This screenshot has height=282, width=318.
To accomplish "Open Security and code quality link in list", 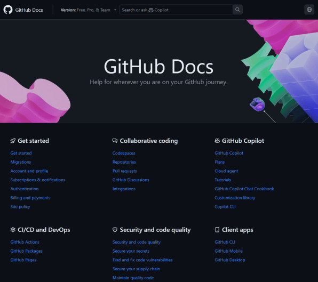I will [137, 242].
